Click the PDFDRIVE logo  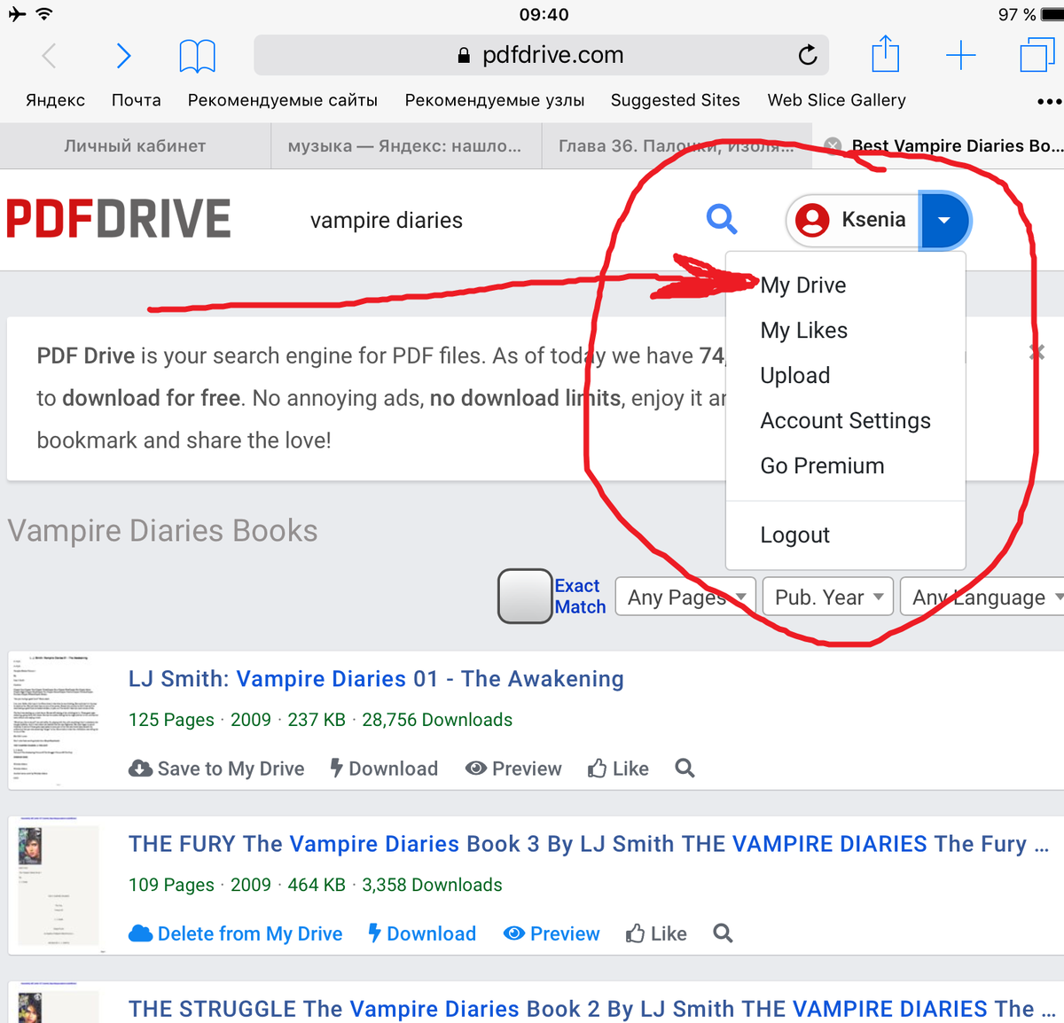click(x=119, y=220)
